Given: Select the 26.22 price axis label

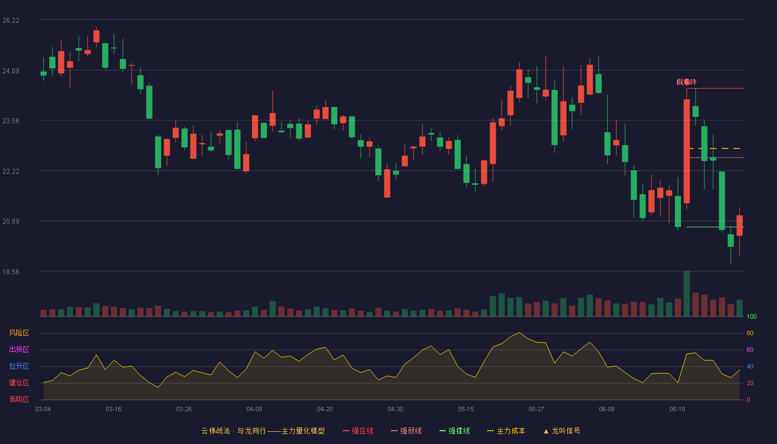Looking at the screenshot, I should click(x=11, y=21).
